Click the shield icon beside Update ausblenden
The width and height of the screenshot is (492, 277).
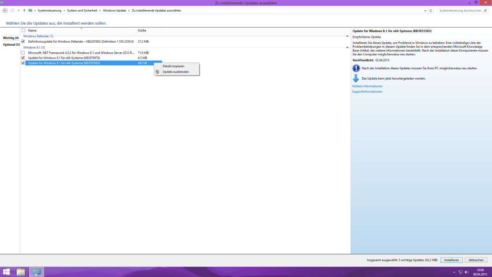click(157, 72)
